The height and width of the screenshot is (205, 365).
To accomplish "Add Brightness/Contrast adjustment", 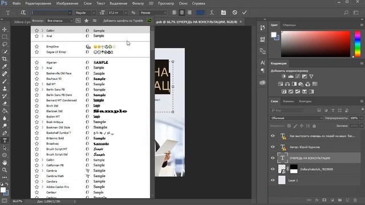I will coord(284,76).
